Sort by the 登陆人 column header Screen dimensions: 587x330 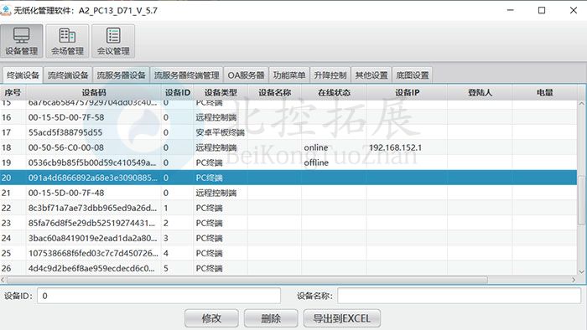pyautogui.click(x=480, y=92)
